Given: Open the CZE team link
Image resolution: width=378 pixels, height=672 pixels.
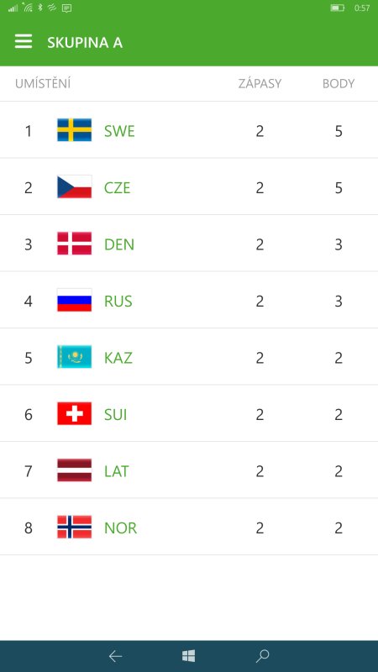Looking at the screenshot, I should click(x=118, y=188).
